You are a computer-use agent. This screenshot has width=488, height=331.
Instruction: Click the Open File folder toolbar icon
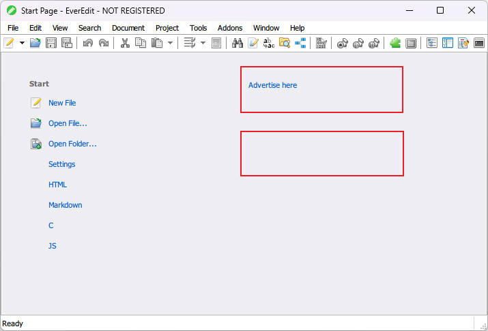[35, 43]
